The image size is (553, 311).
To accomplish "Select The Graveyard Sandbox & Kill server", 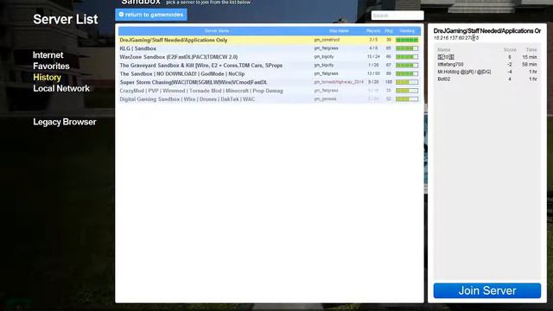I will pos(269,66).
